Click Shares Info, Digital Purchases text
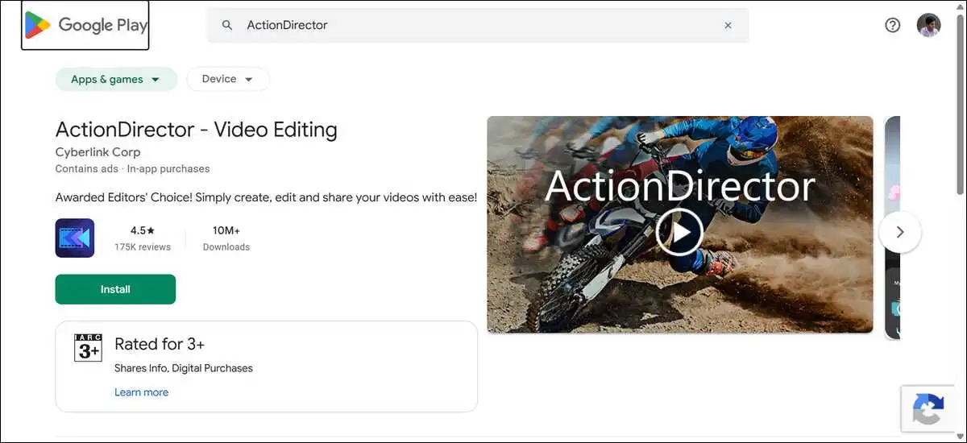Image resolution: width=967 pixels, height=443 pixels. [x=184, y=368]
